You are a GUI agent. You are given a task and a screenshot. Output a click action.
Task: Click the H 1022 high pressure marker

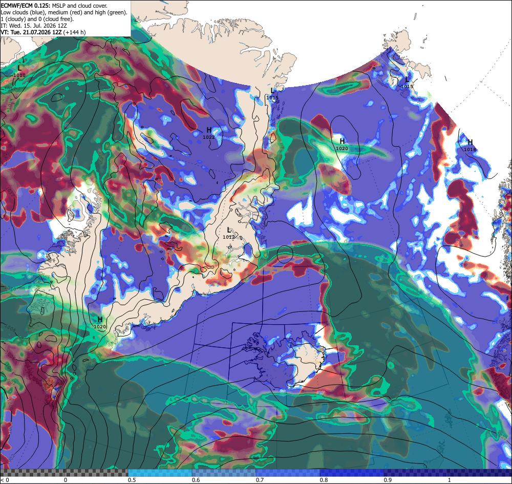point(209,133)
